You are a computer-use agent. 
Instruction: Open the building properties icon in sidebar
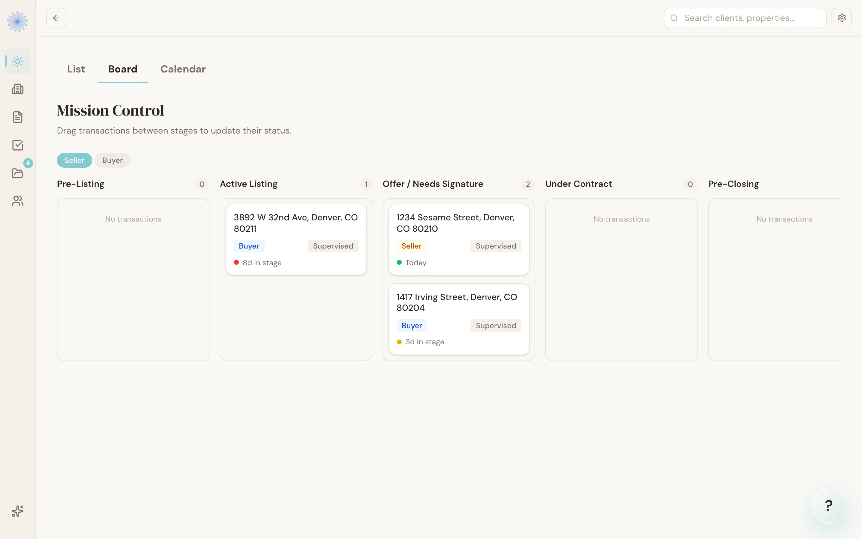[x=17, y=89]
